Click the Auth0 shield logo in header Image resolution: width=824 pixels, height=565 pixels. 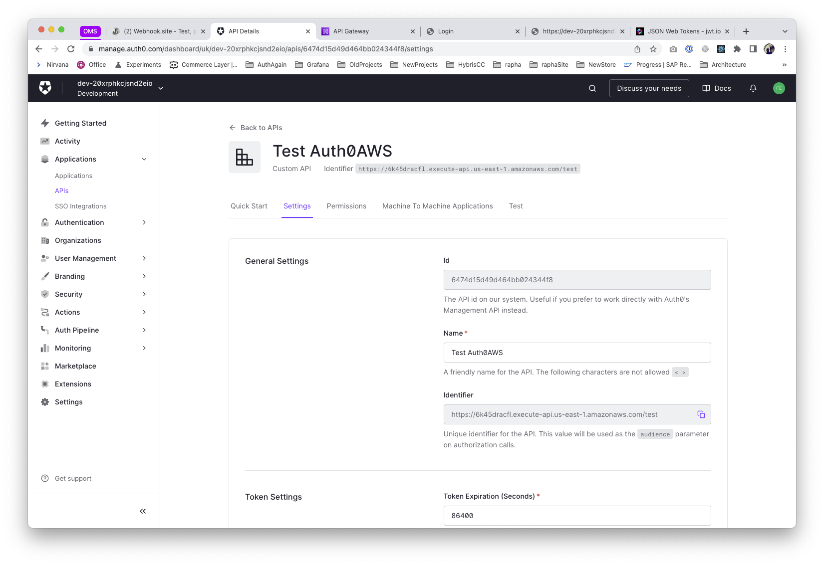pyautogui.click(x=45, y=88)
